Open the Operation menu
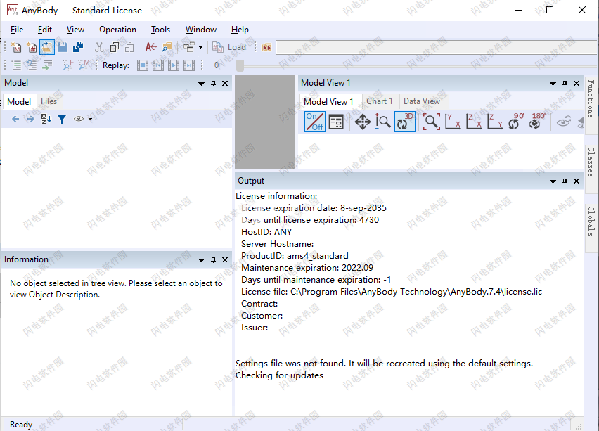 coord(117,30)
